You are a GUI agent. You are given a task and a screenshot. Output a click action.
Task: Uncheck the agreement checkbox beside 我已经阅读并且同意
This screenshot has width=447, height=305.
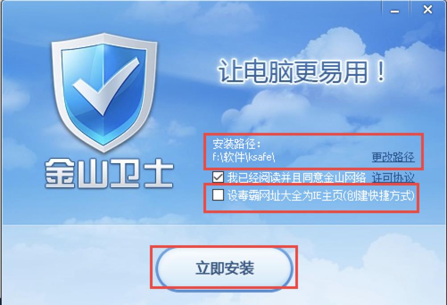(218, 177)
